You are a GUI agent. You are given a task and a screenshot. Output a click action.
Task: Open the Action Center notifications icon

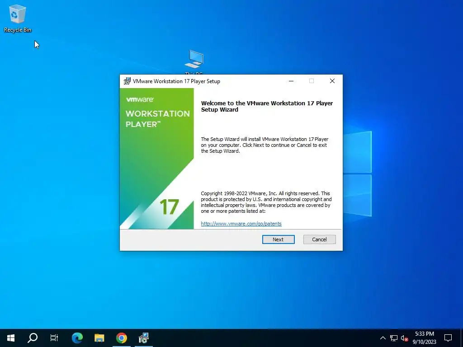click(448, 338)
